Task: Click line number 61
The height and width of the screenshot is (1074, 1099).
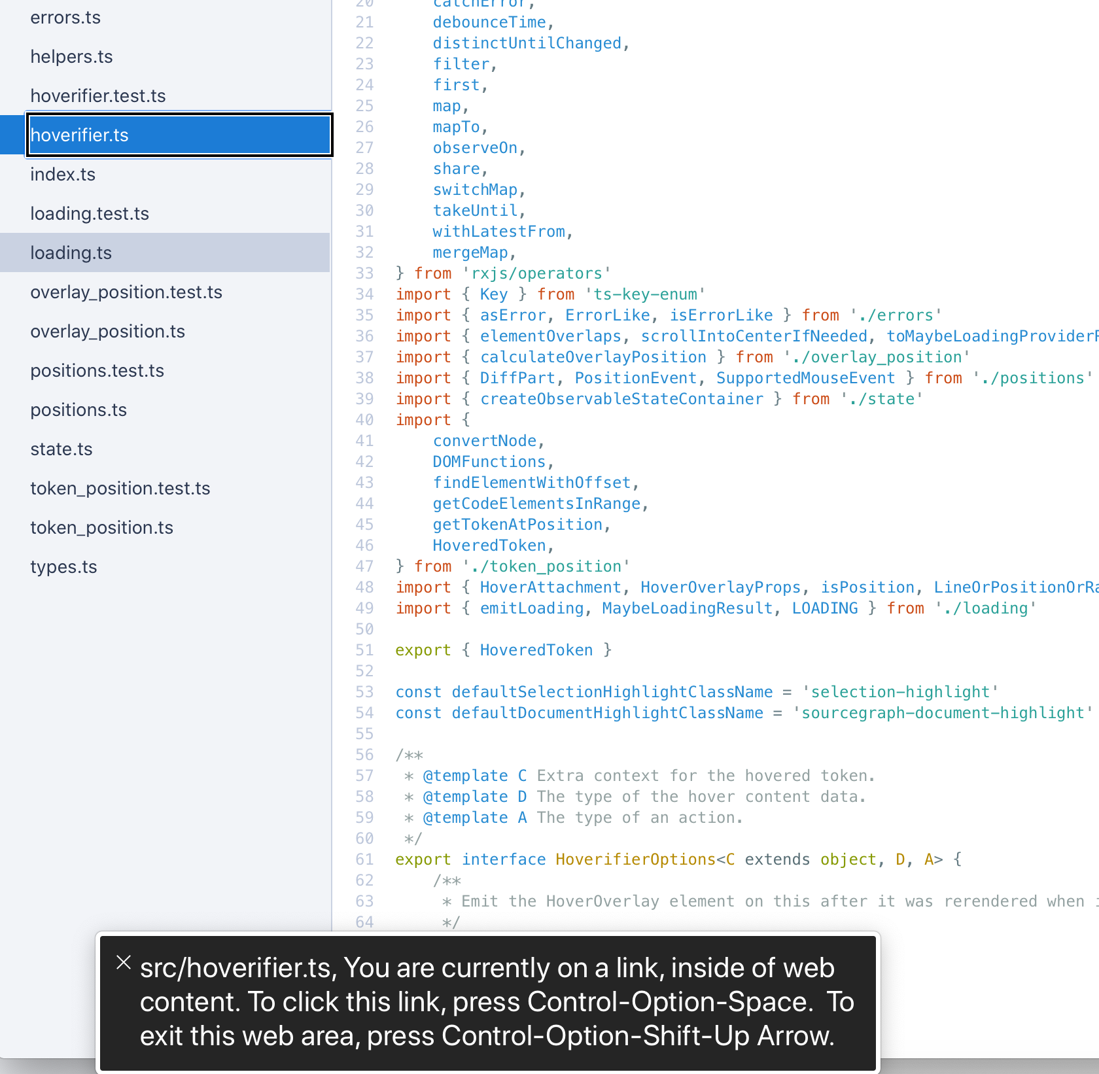Action: pos(364,859)
